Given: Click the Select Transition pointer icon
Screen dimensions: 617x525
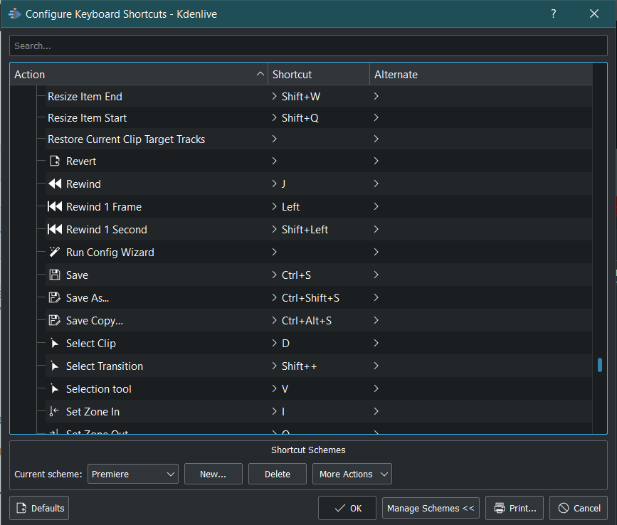Looking at the screenshot, I should pos(55,366).
